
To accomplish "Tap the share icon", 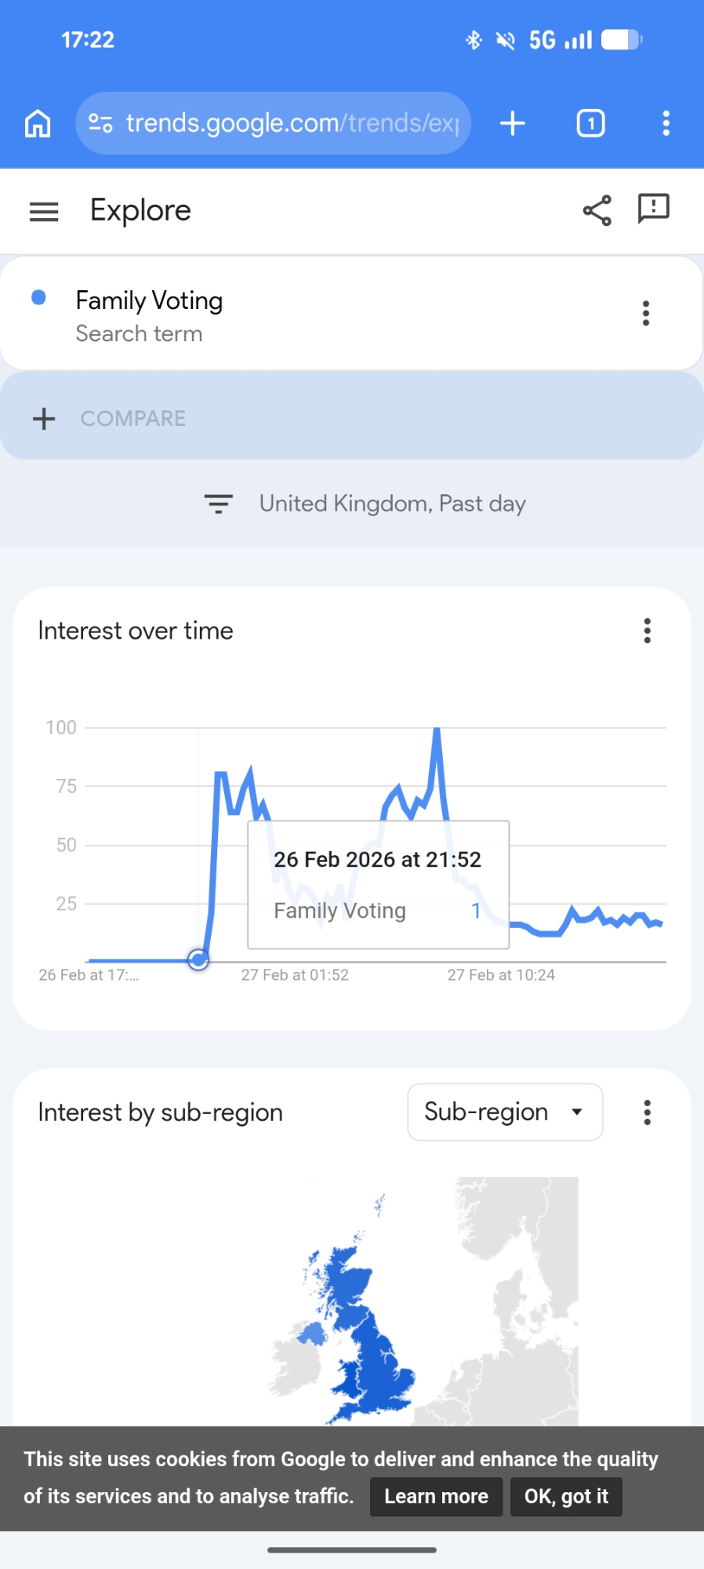I will 597,210.
